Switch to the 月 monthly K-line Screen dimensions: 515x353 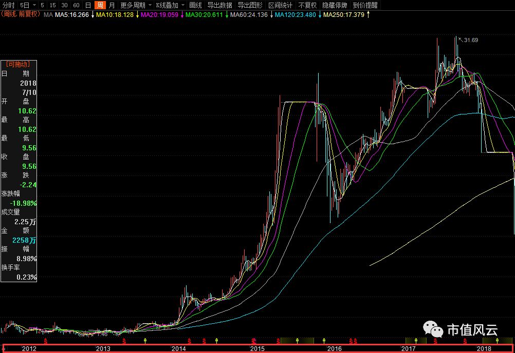112,5
